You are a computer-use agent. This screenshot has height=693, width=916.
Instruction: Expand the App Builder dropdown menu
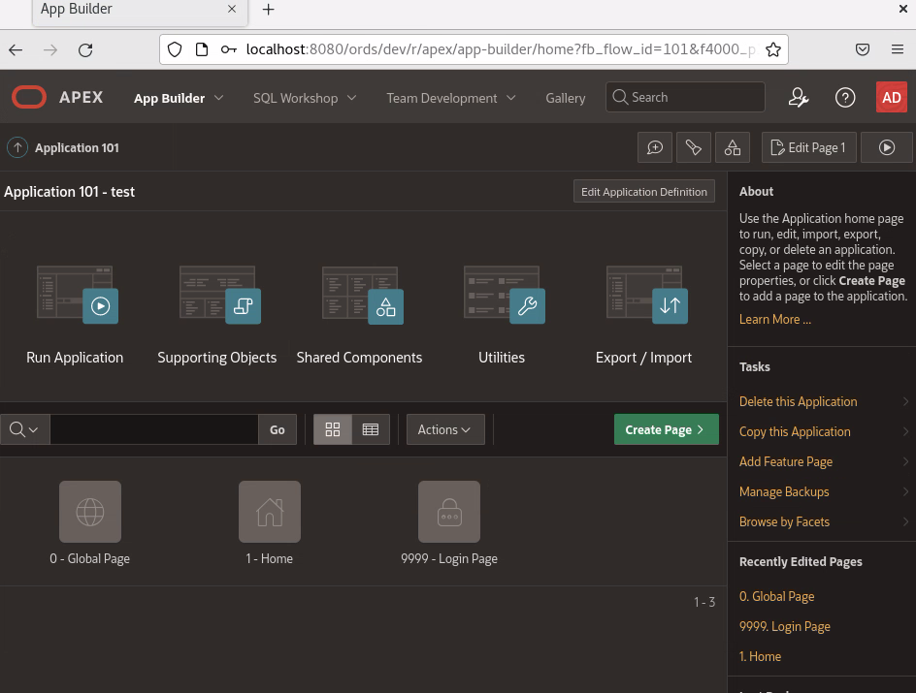point(179,98)
